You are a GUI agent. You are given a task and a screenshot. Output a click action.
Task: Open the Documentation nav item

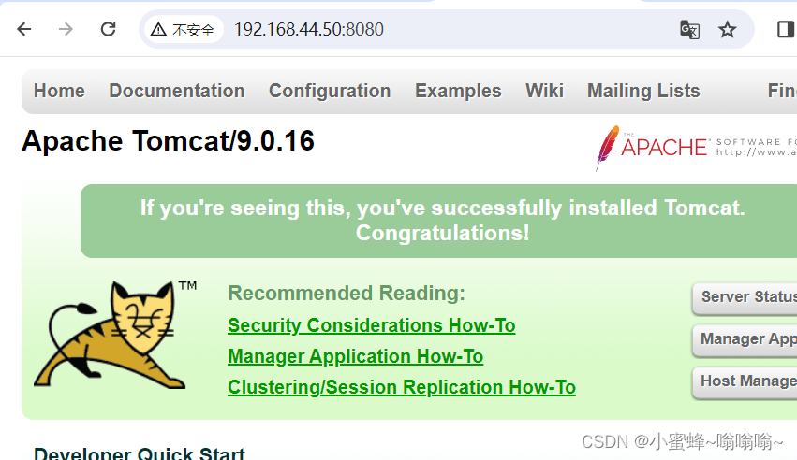coord(177,91)
